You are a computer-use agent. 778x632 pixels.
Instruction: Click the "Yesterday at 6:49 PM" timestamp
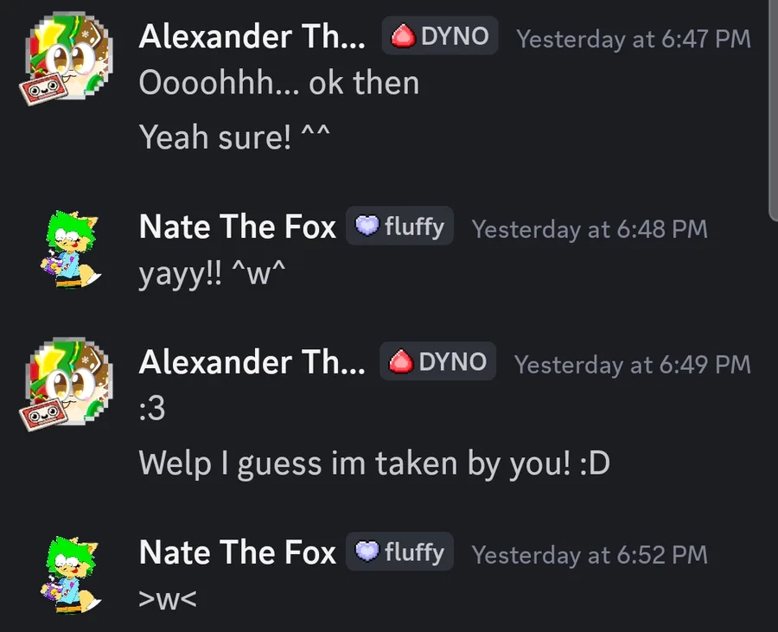(x=632, y=364)
